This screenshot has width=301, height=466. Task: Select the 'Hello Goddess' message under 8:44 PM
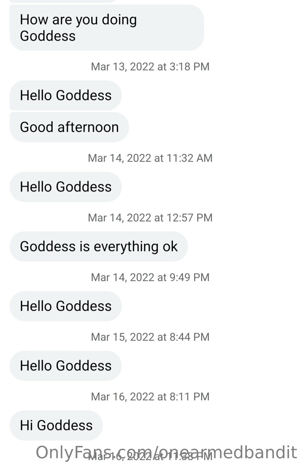pos(66,366)
